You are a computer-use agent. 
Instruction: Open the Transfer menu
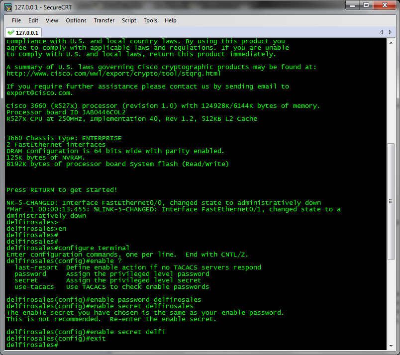pyautogui.click(x=104, y=20)
